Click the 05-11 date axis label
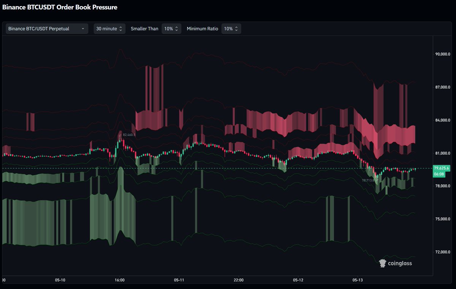This screenshot has height=289, width=456. click(x=179, y=280)
